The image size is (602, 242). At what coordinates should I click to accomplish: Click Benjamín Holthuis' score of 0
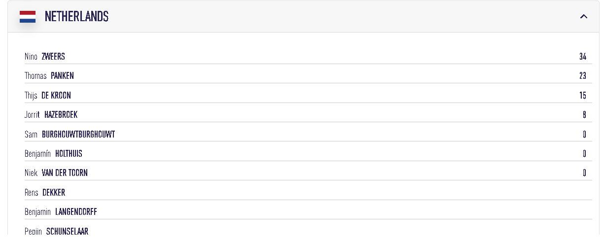[x=584, y=154]
